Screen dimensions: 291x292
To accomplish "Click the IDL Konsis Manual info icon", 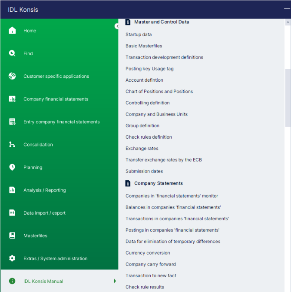I will 12,281.
